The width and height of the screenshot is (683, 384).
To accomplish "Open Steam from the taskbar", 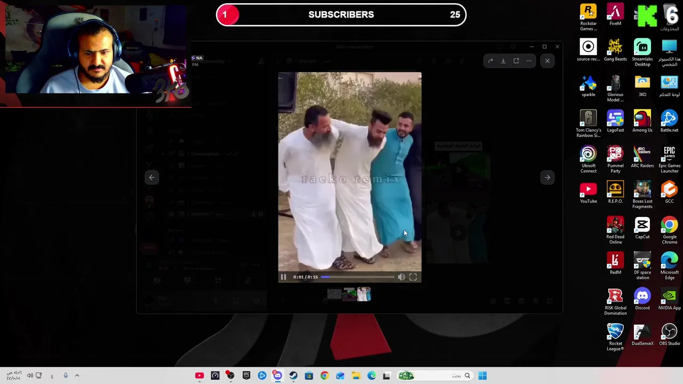I will click(293, 375).
